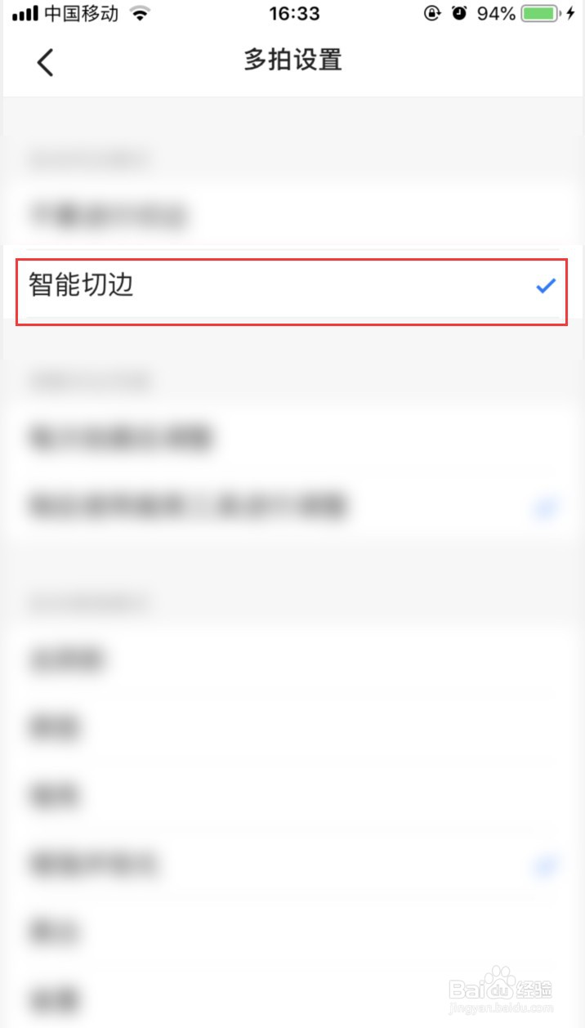This screenshot has width=585, height=1028.
Task: Choose the blurred option directly above 智能切边
Action: pyautogui.click(x=292, y=216)
